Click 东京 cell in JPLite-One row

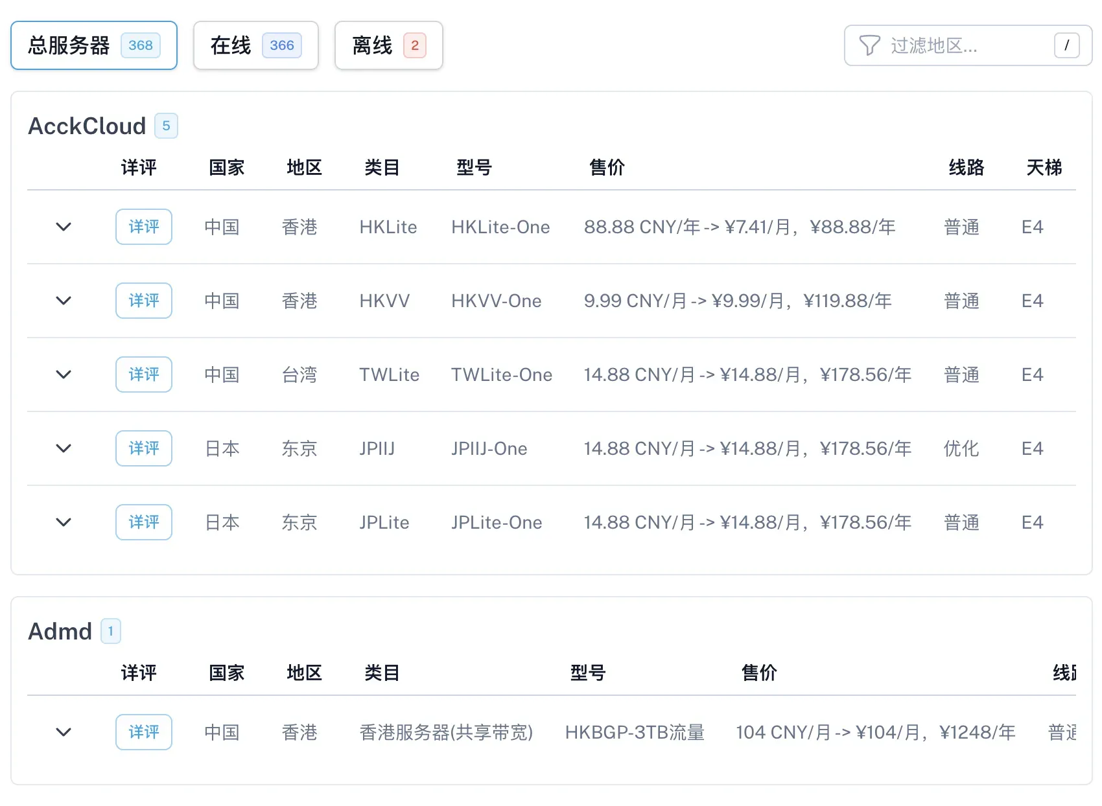pos(299,522)
